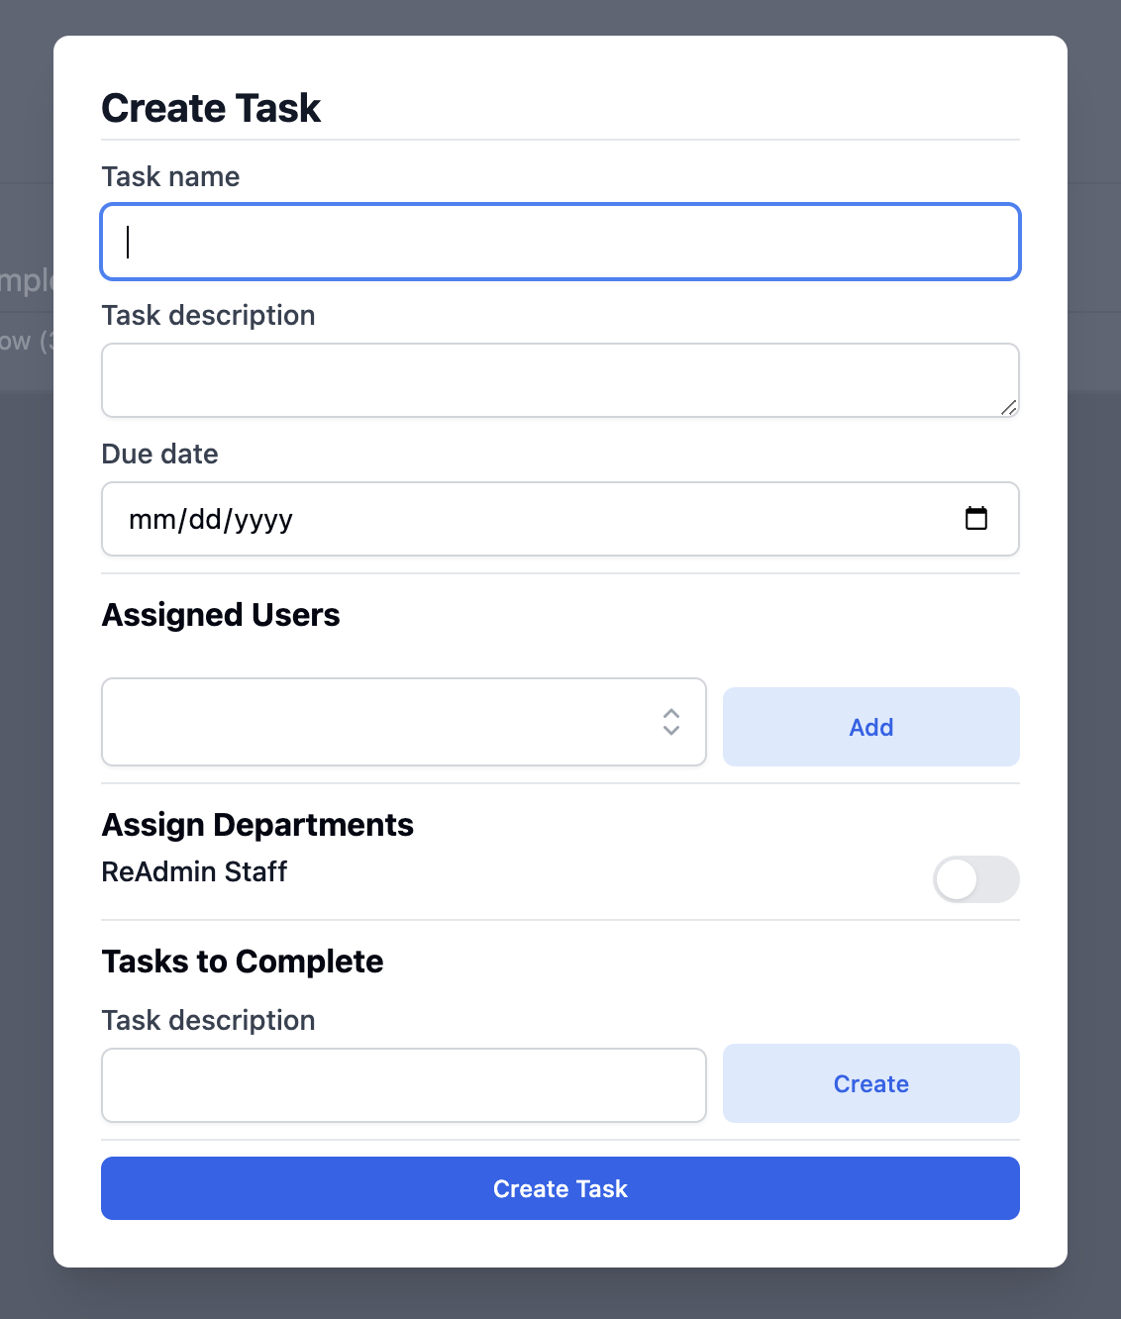Click the Task description text area
The image size is (1121, 1319).
pos(560,379)
